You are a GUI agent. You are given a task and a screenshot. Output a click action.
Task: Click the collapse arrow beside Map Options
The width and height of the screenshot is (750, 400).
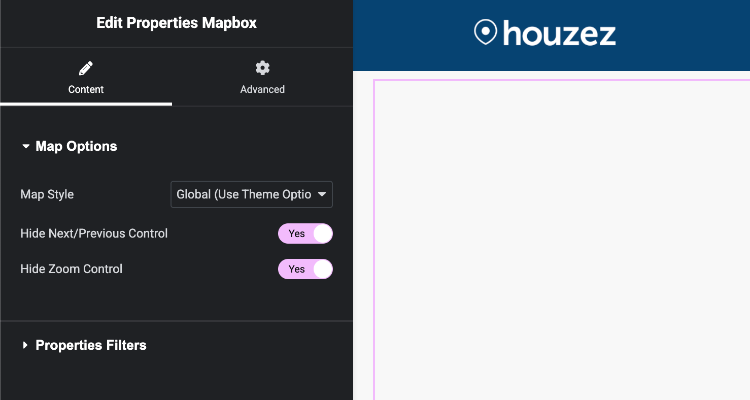click(x=26, y=146)
